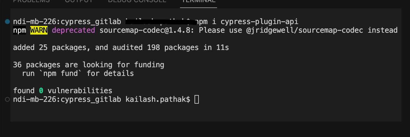
Task: Click the blue command decoration dot
Action: click(7, 22)
